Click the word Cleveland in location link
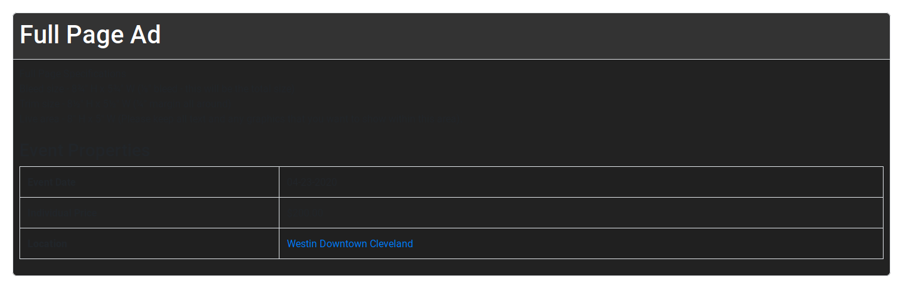Viewport: 903px width, 288px height. click(391, 243)
